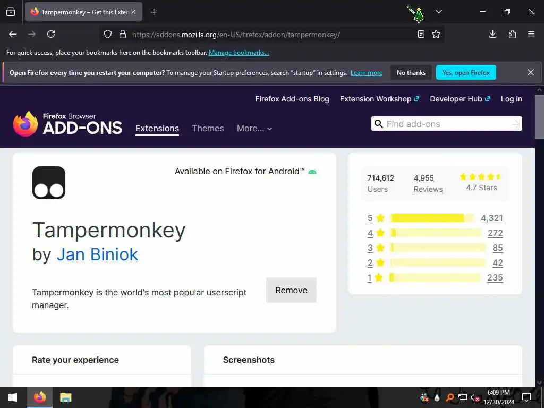Switch to Extensions section
This screenshot has width=544, height=408.
click(x=157, y=129)
